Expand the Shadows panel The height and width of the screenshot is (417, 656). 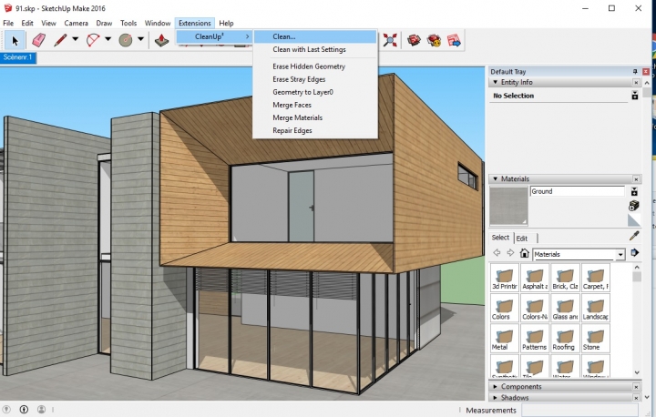click(496, 397)
